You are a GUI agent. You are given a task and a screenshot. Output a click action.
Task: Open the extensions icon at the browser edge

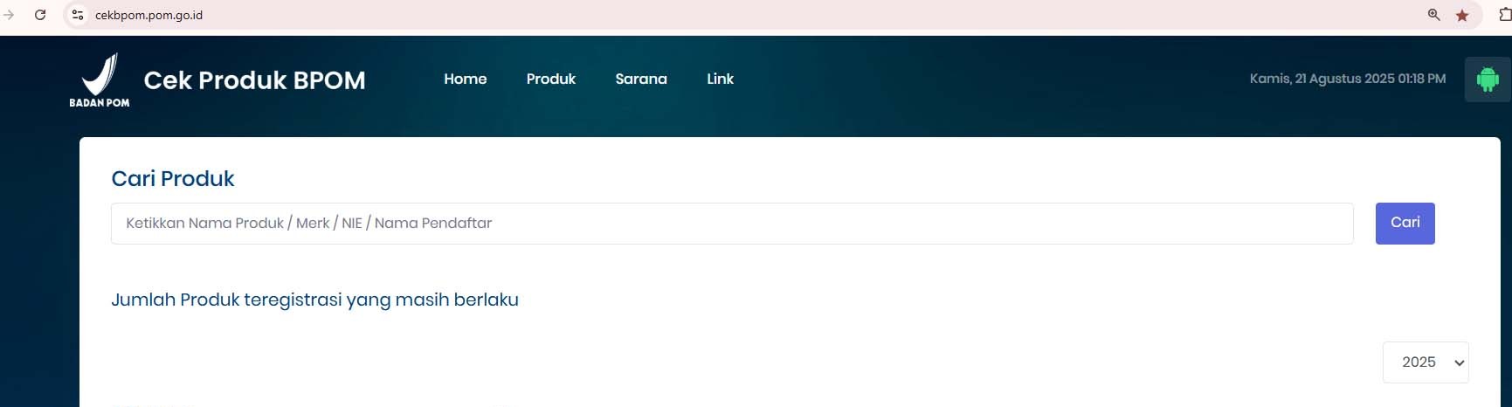[x=1504, y=15]
